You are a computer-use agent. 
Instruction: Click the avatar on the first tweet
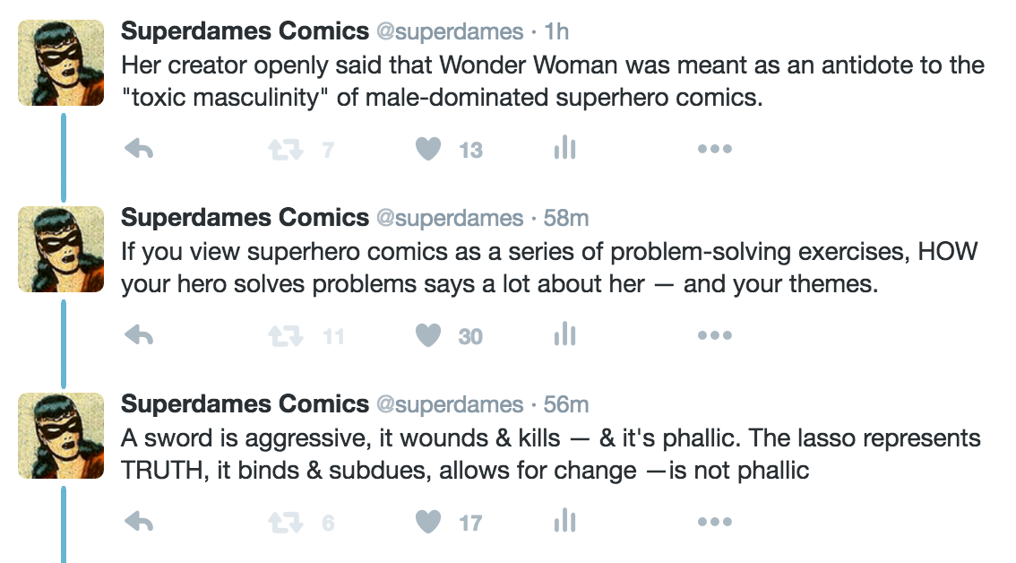click(x=62, y=63)
